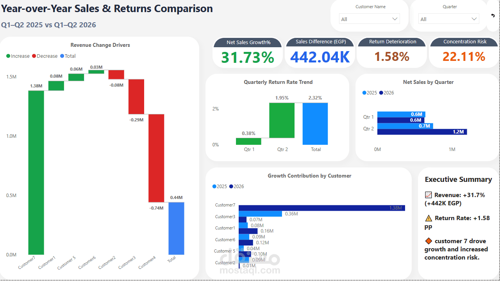Click the Growth Contribution by Customer title
The height and width of the screenshot is (281, 500).
(309, 176)
